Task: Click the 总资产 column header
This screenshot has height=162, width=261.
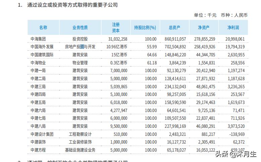Action: point(174,28)
